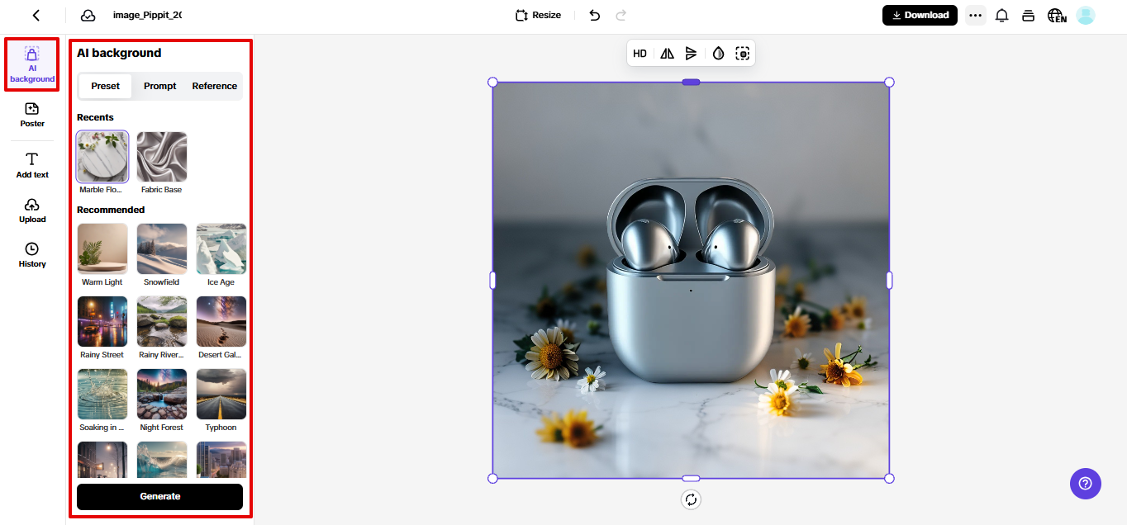This screenshot has height=525, width=1127.
Task: Enable HD quality on the image
Action: tap(640, 53)
